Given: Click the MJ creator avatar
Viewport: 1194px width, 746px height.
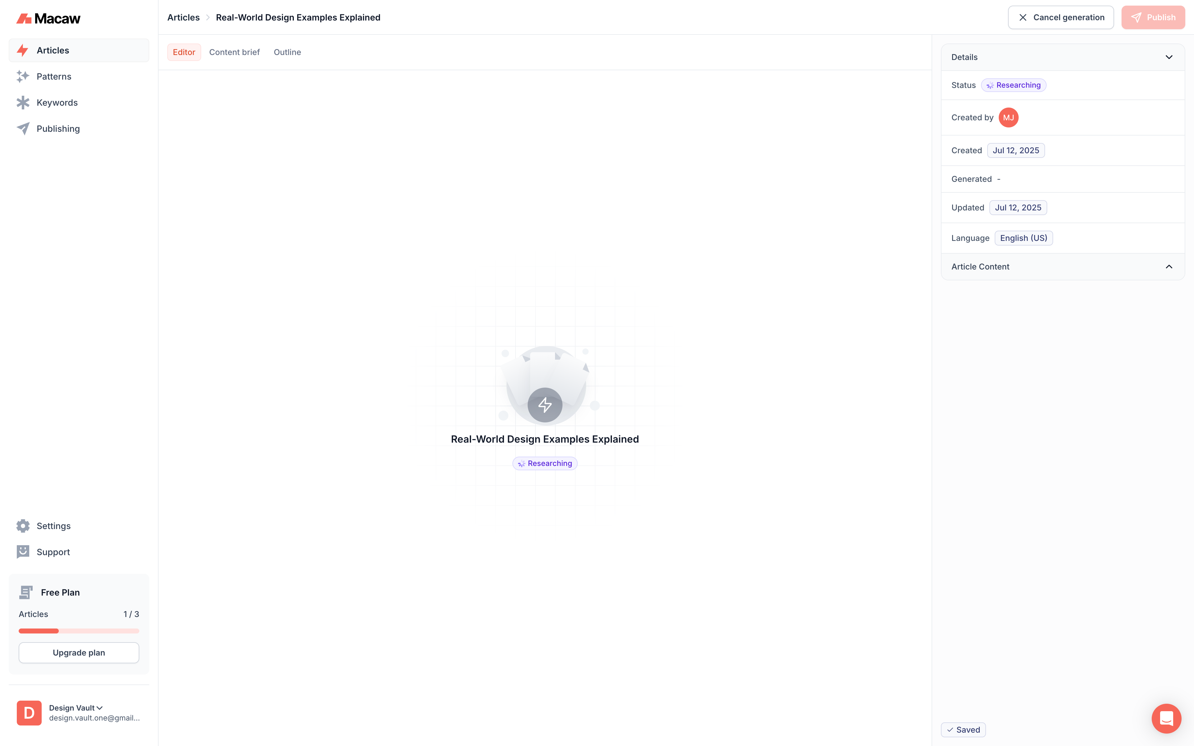Looking at the screenshot, I should pyautogui.click(x=1008, y=117).
